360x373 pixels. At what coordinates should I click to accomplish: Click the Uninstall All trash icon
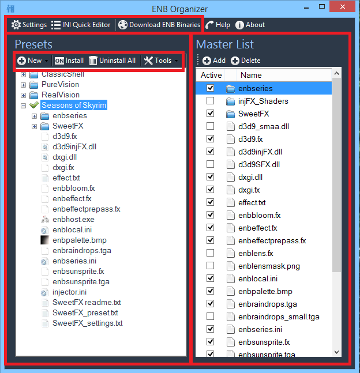93,61
